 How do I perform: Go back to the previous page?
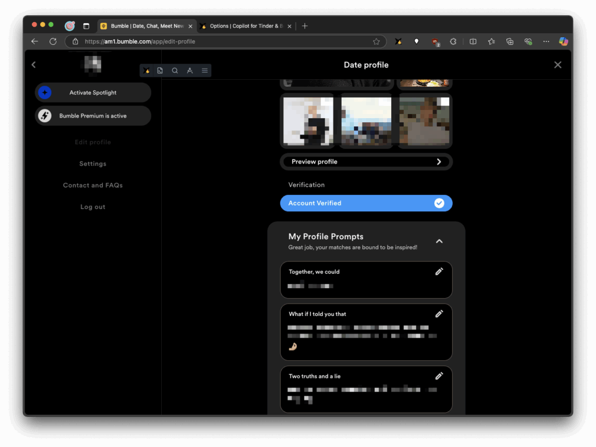point(34,41)
